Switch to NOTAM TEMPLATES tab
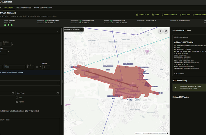 coord(24,8)
